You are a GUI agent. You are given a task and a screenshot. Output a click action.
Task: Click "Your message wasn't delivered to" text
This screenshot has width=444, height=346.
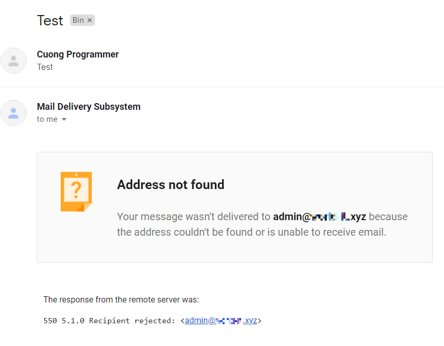(x=193, y=217)
